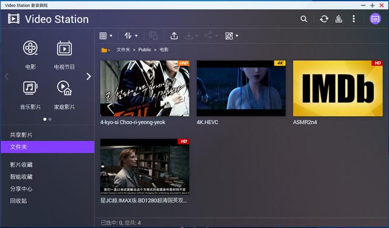
Task: Switch to second category page dot
Action: click(x=50, y=119)
